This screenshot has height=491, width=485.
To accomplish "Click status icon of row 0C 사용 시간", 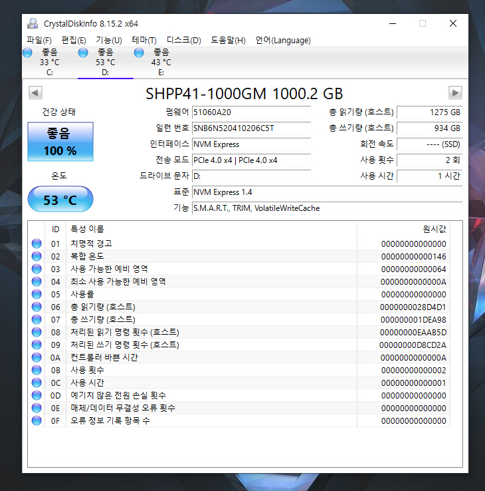I will coord(37,383).
